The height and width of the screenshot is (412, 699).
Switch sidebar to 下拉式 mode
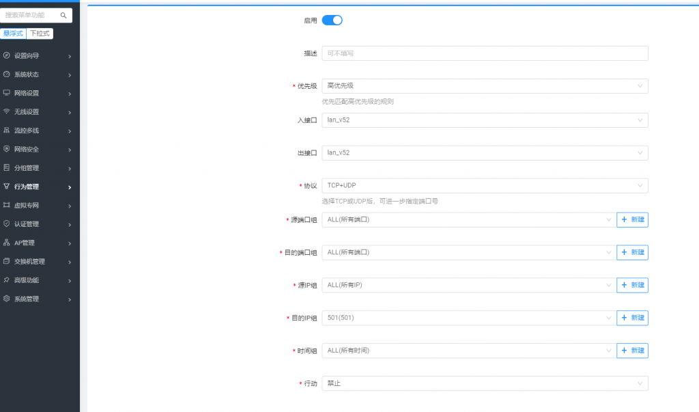tap(40, 33)
